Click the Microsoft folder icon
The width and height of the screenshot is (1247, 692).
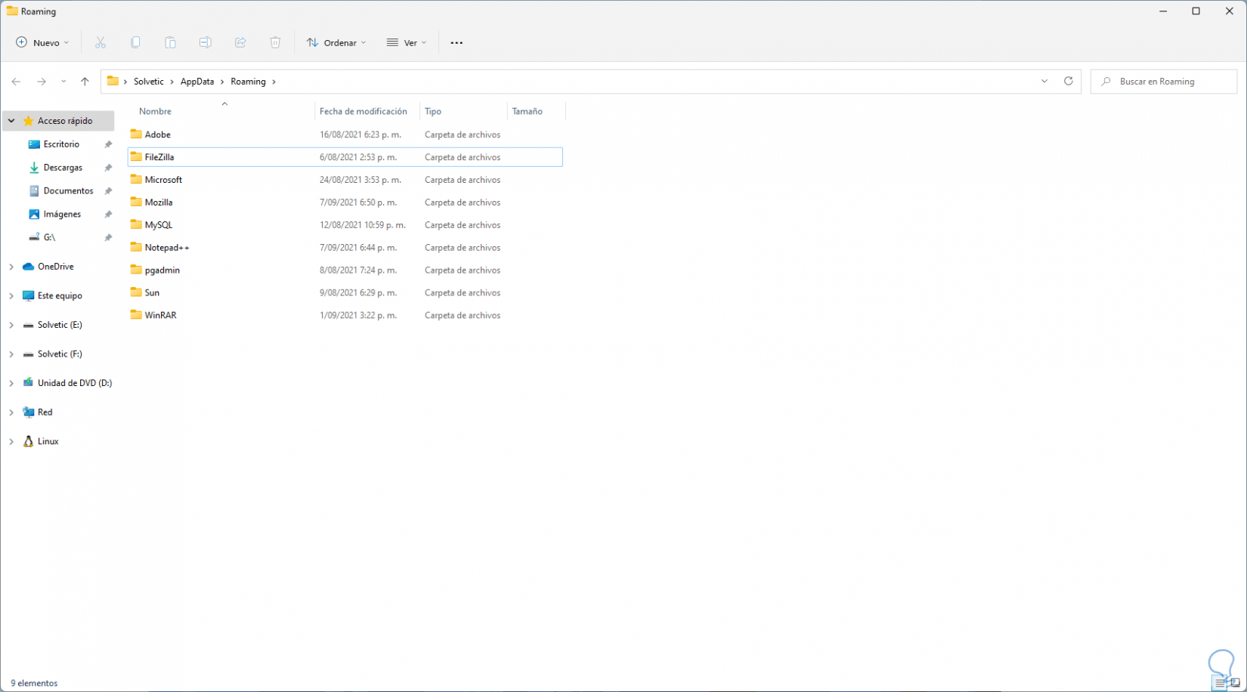(136, 180)
